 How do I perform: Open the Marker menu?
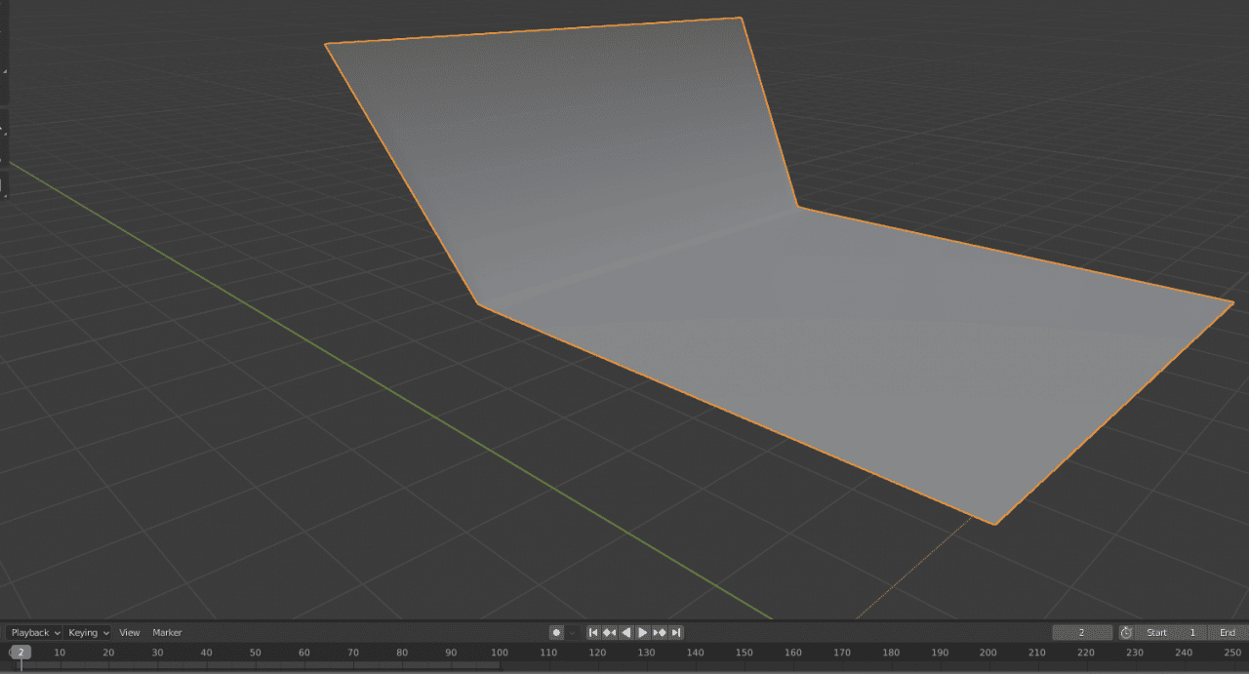pos(166,632)
